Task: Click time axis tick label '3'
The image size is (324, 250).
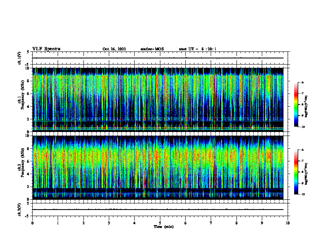Action: 109,223
